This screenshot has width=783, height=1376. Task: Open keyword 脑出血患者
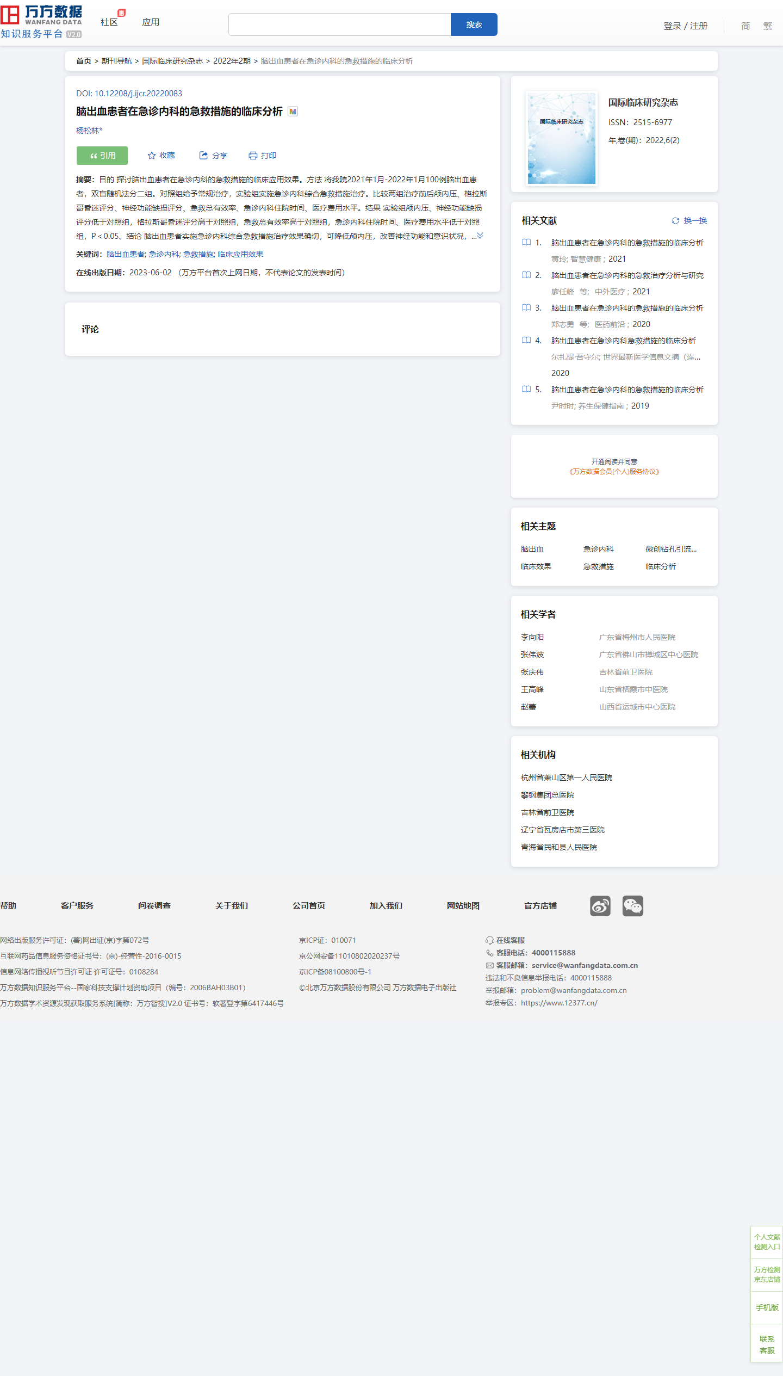click(126, 254)
